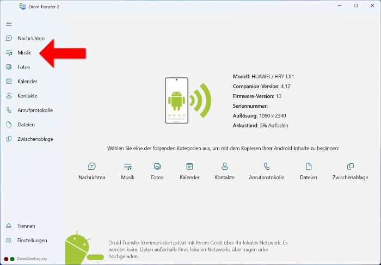Click Dateien label under main category icons
This screenshot has height=265, width=381.
coord(309,177)
